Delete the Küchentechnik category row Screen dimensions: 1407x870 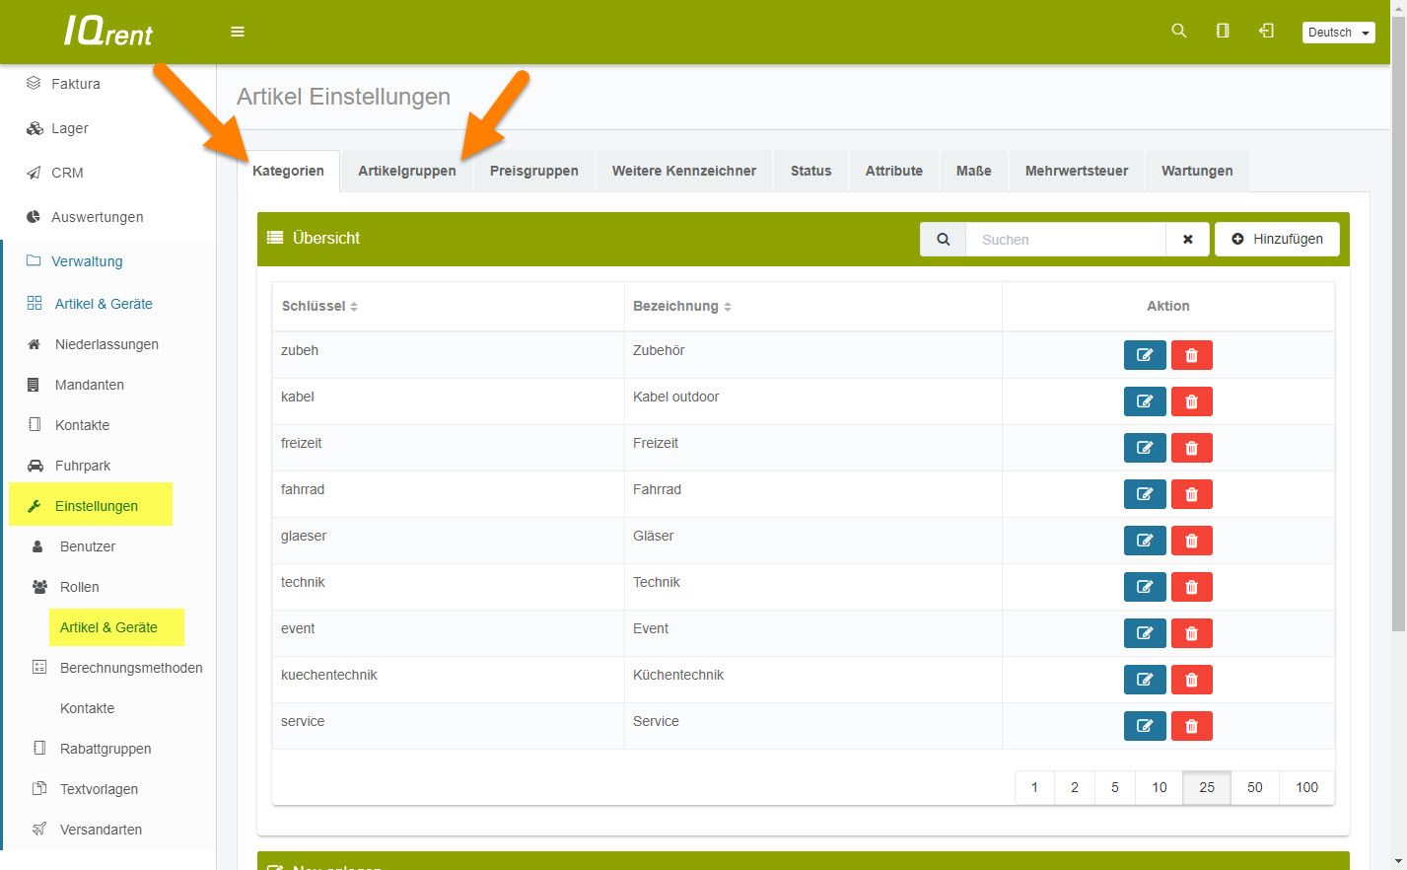point(1191,680)
